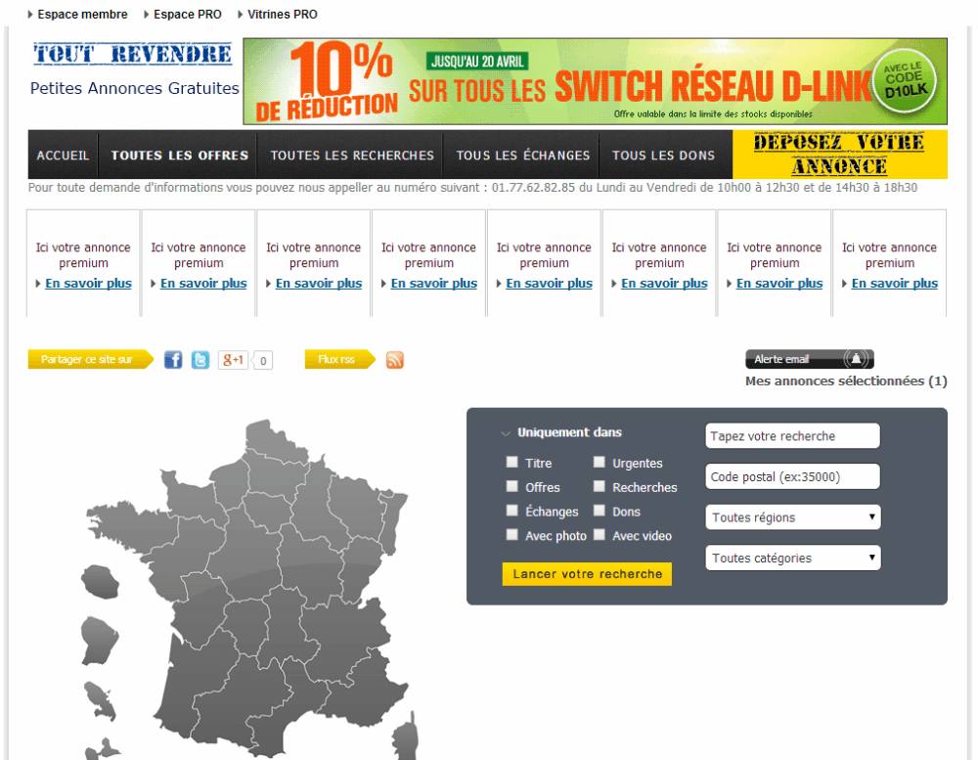Screen dimensions: 978x760
Task: Click the Partager ce site sur label
Action: tap(89, 360)
